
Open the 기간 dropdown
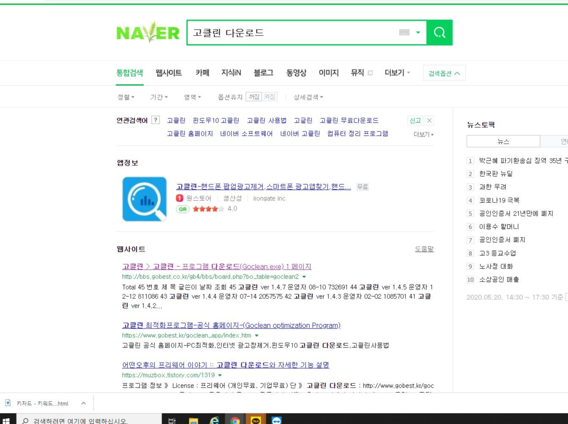tap(159, 97)
